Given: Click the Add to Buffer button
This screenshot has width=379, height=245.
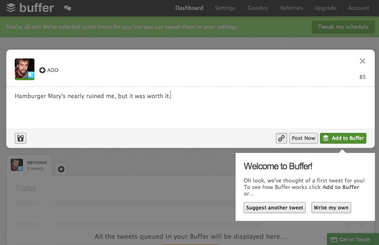Looking at the screenshot, I should coord(343,138).
